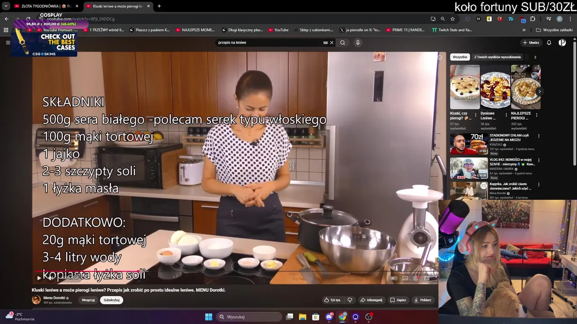Advance the Shorts shelf with next arrow
The width and height of the screenshot is (577, 324).
tap(539, 91)
